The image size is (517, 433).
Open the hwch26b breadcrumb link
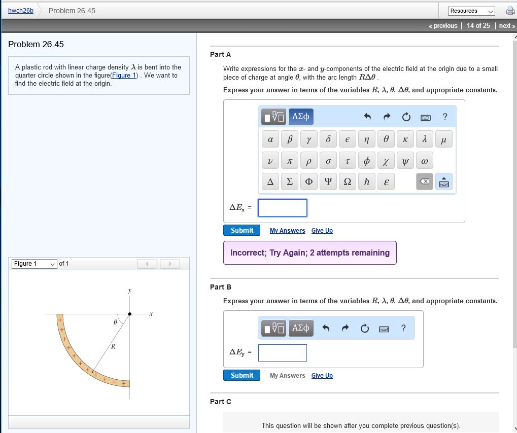point(19,10)
